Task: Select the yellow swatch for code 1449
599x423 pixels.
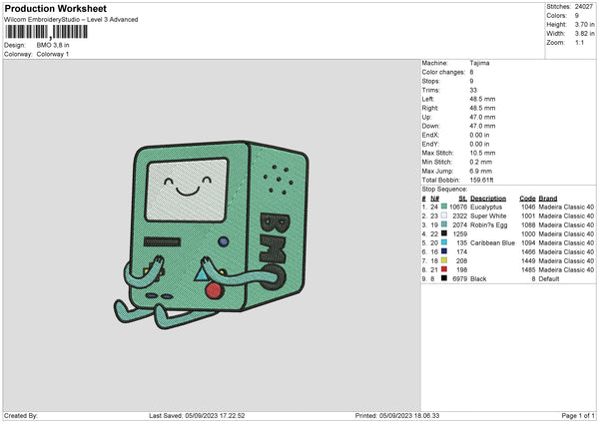Action: pos(444,260)
